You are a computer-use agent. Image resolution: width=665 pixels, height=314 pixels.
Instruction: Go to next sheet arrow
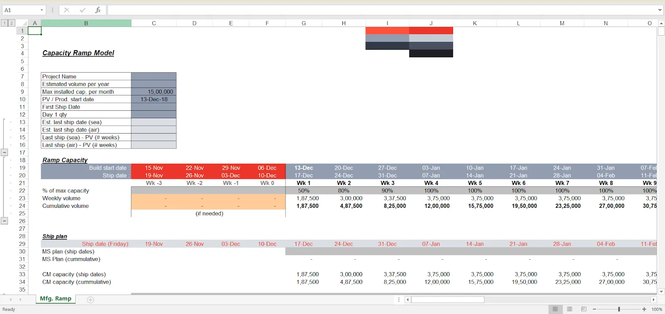[20, 299]
